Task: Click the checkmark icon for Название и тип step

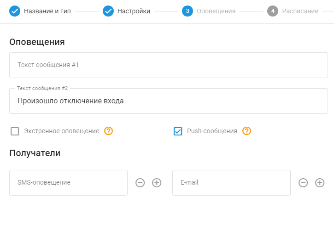Action: tap(15, 11)
